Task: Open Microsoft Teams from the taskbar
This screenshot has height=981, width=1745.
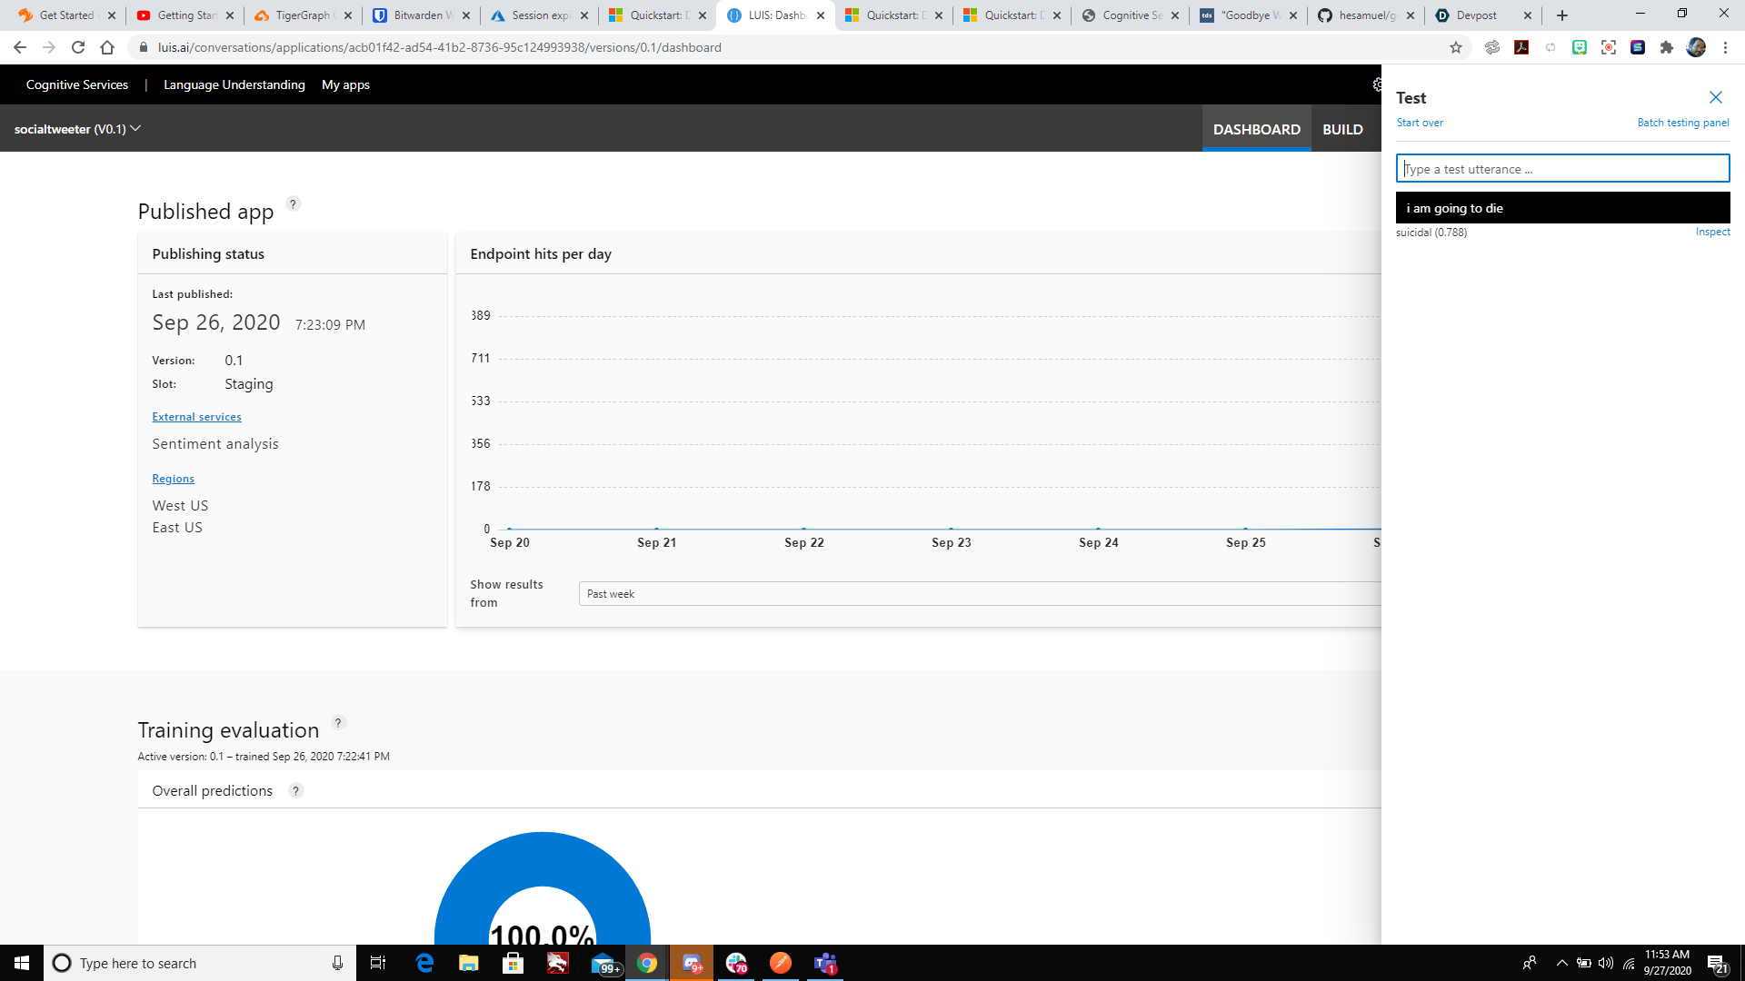Action: coord(824,963)
